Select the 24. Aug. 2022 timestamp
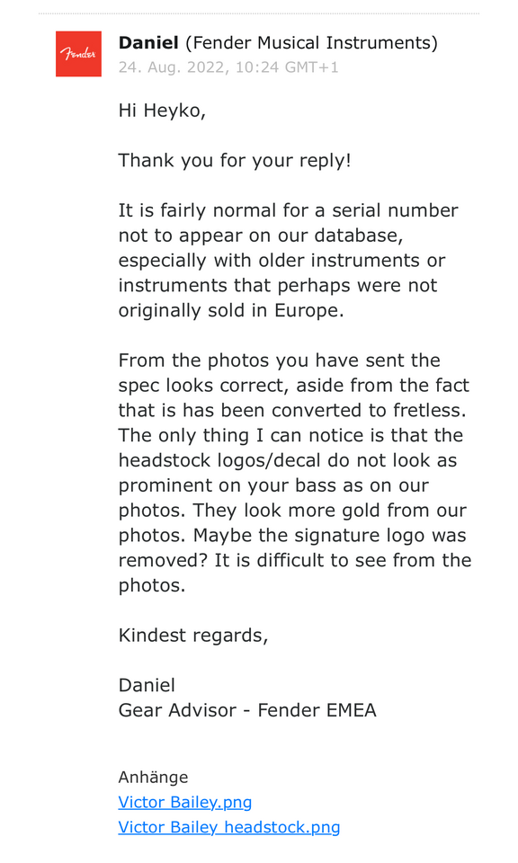This screenshot has height=863, width=518. point(228,67)
